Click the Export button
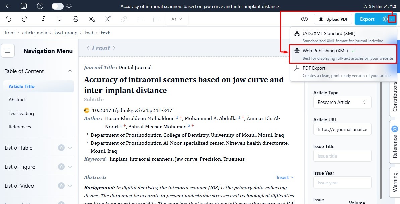Screen dimensions: 400x204 367,19
